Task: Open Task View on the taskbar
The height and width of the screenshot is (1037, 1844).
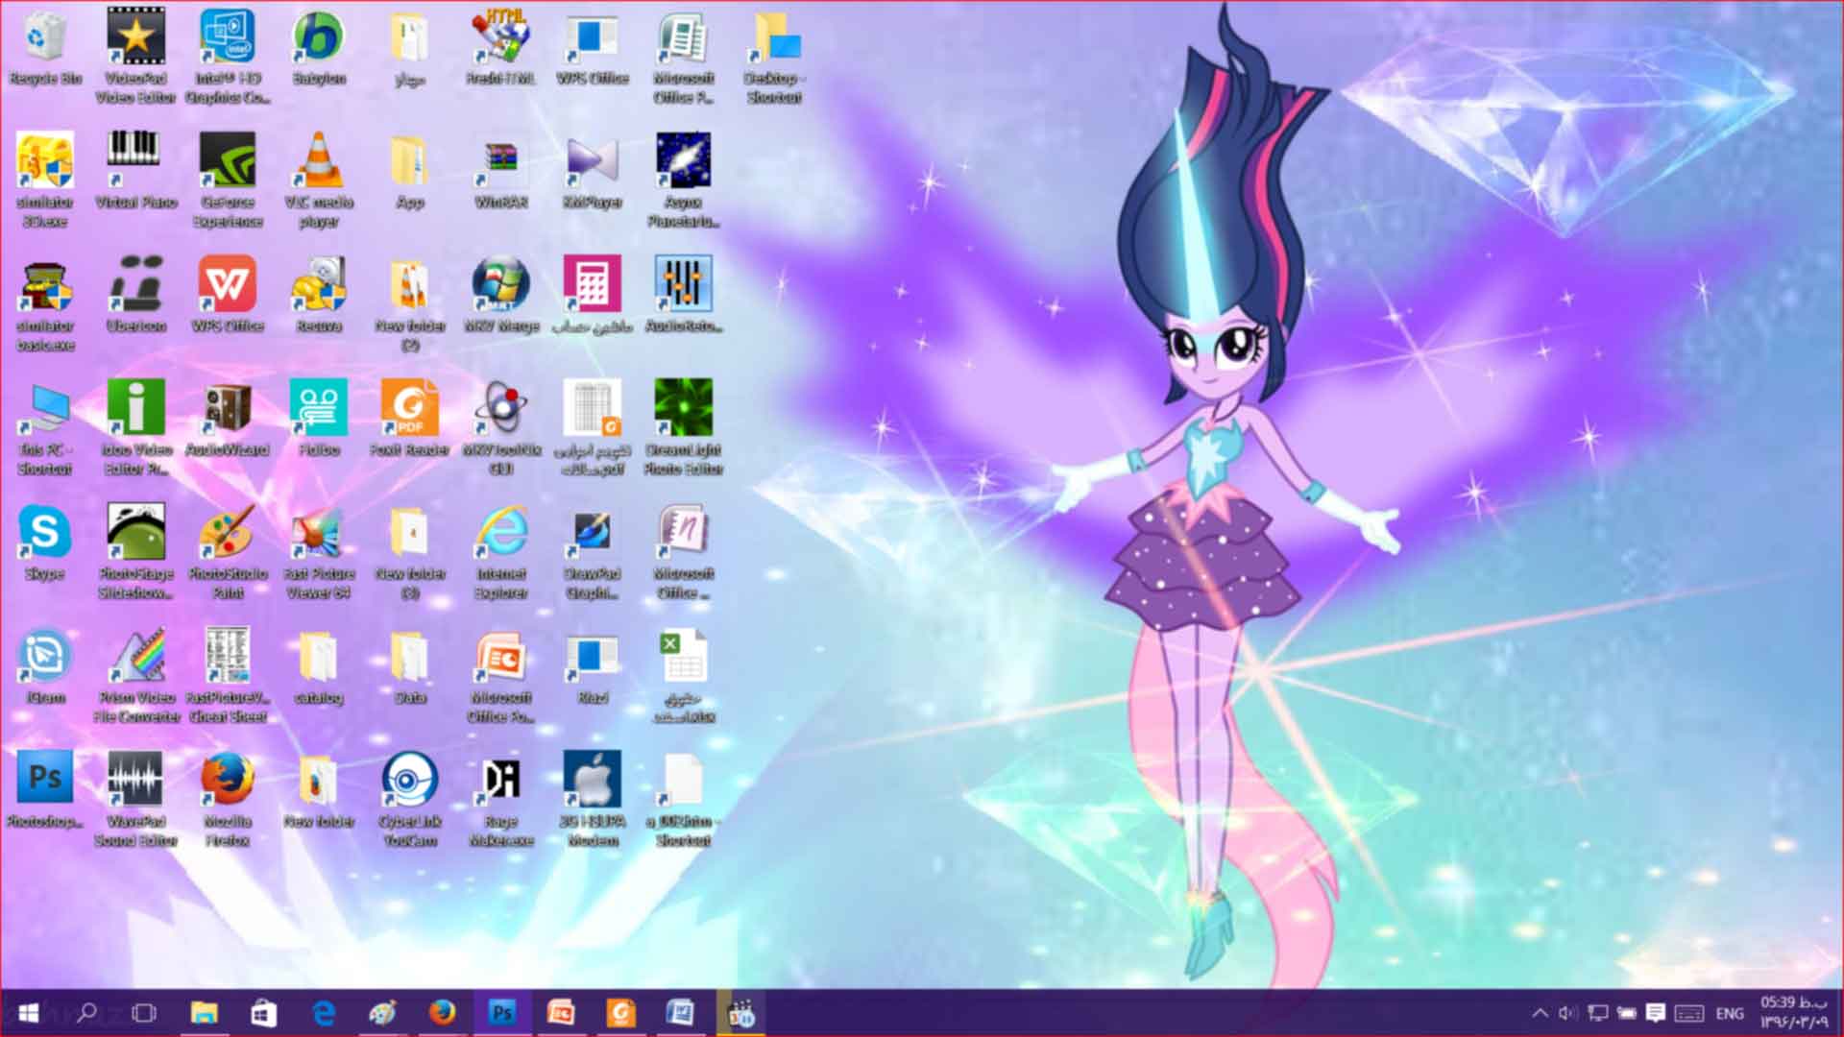Action: click(x=144, y=1013)
